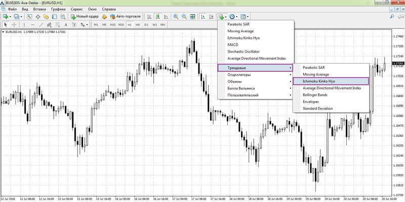Image resolution: width=405 pixels, height=202 pixels.
Task: Select the equidistant channel tool
Action: click(49, 25)
